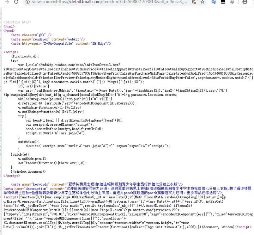Click the meta name="keywords" line
254x235 pixels.
97,184
